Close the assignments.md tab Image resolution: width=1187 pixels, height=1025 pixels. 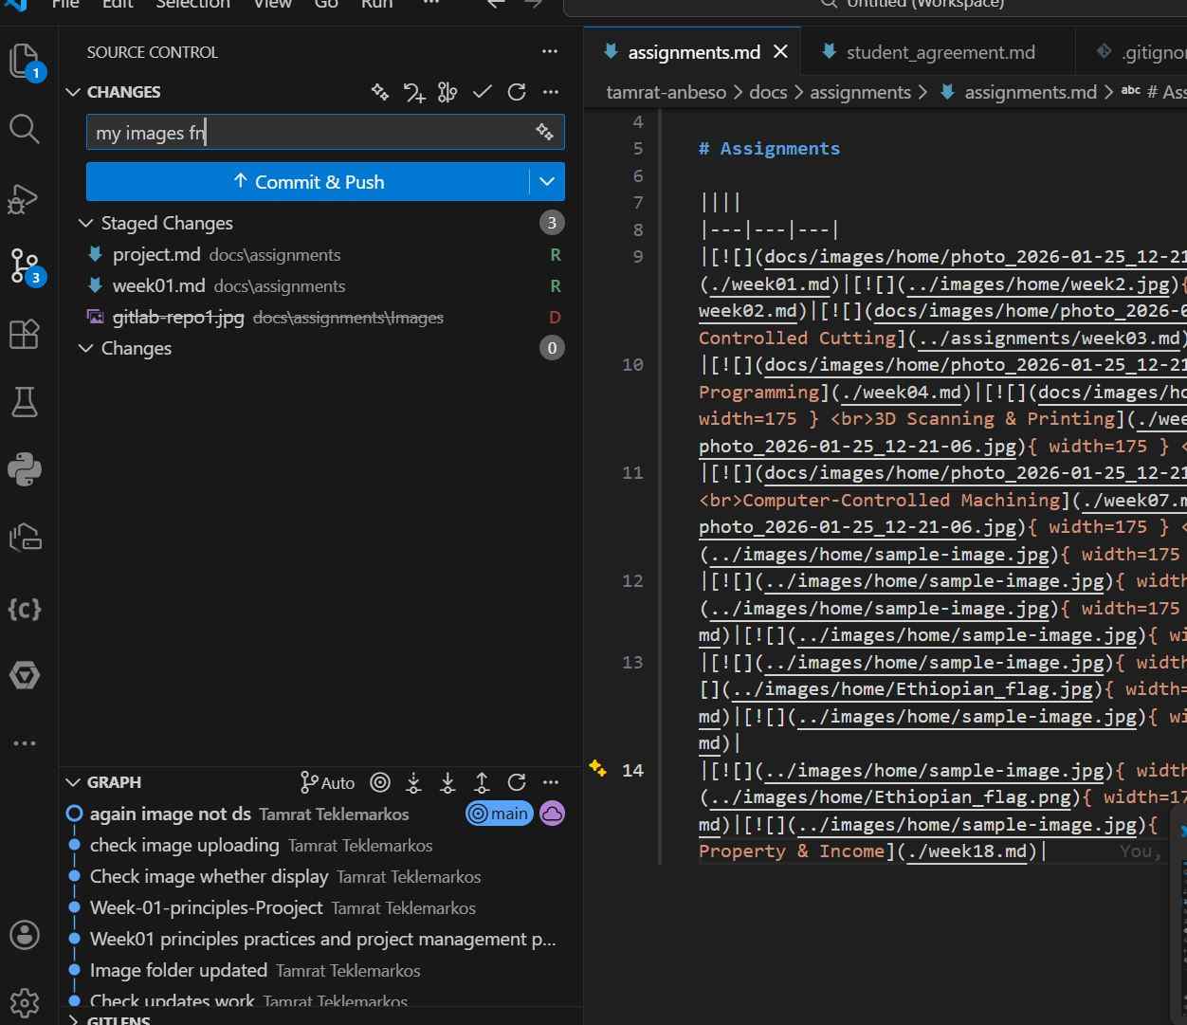coord(780,52)
